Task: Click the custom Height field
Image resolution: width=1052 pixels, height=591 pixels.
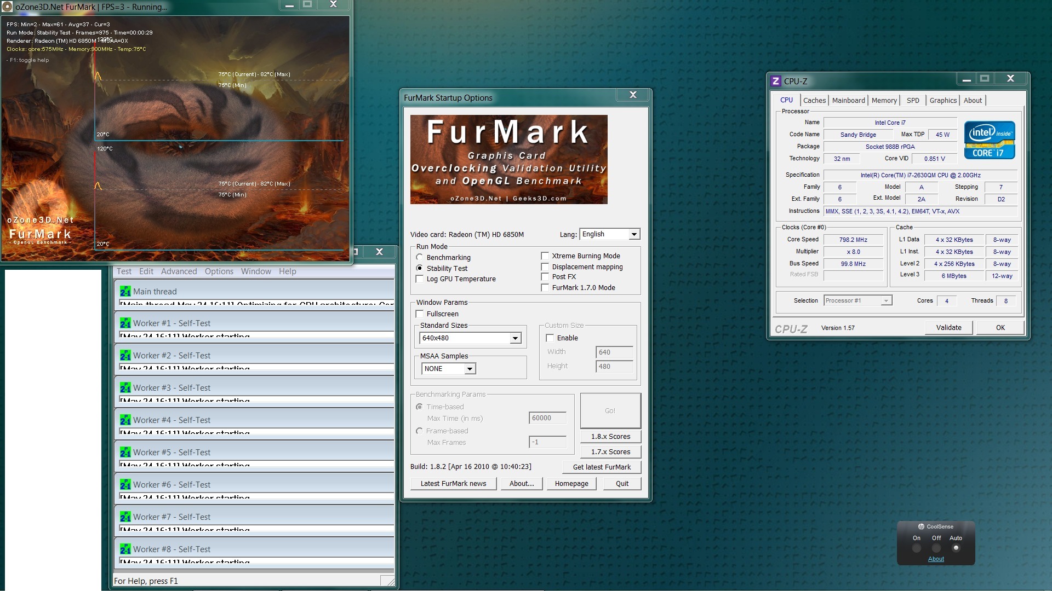Action: (614, 367)
